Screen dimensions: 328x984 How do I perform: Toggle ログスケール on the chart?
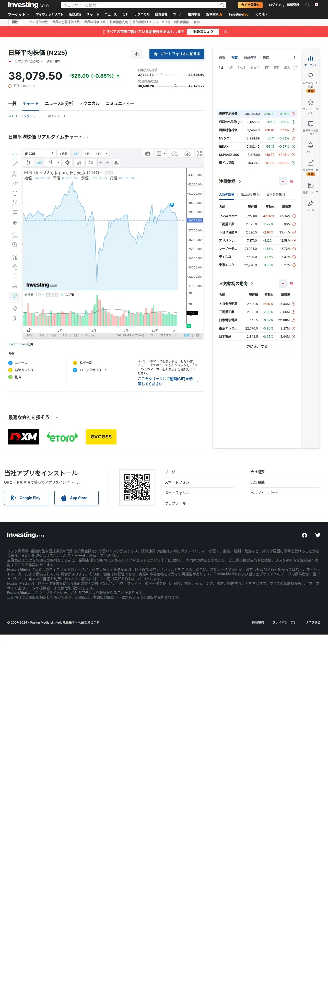click(x=168, y=335)
